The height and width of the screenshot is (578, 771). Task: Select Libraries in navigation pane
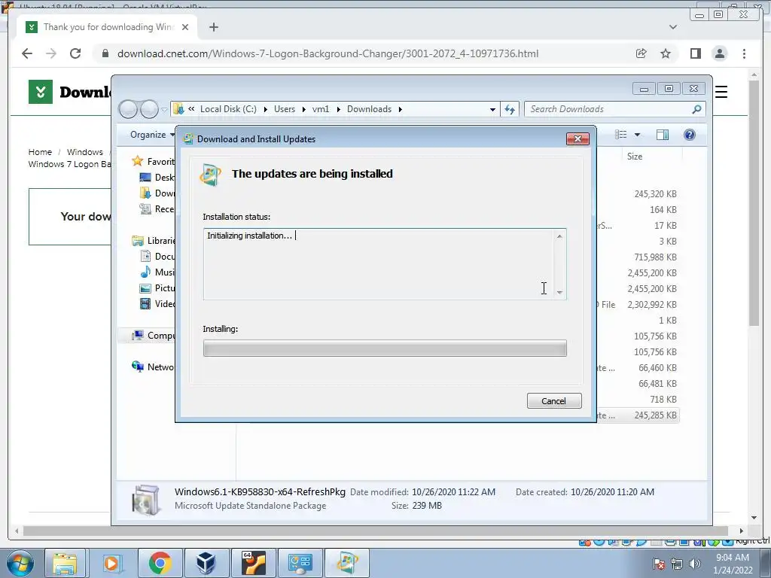153,240
